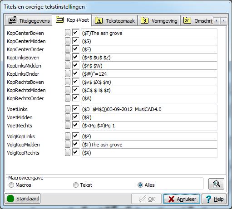Select the Kop+Voet tab

(x=72, y=20)
